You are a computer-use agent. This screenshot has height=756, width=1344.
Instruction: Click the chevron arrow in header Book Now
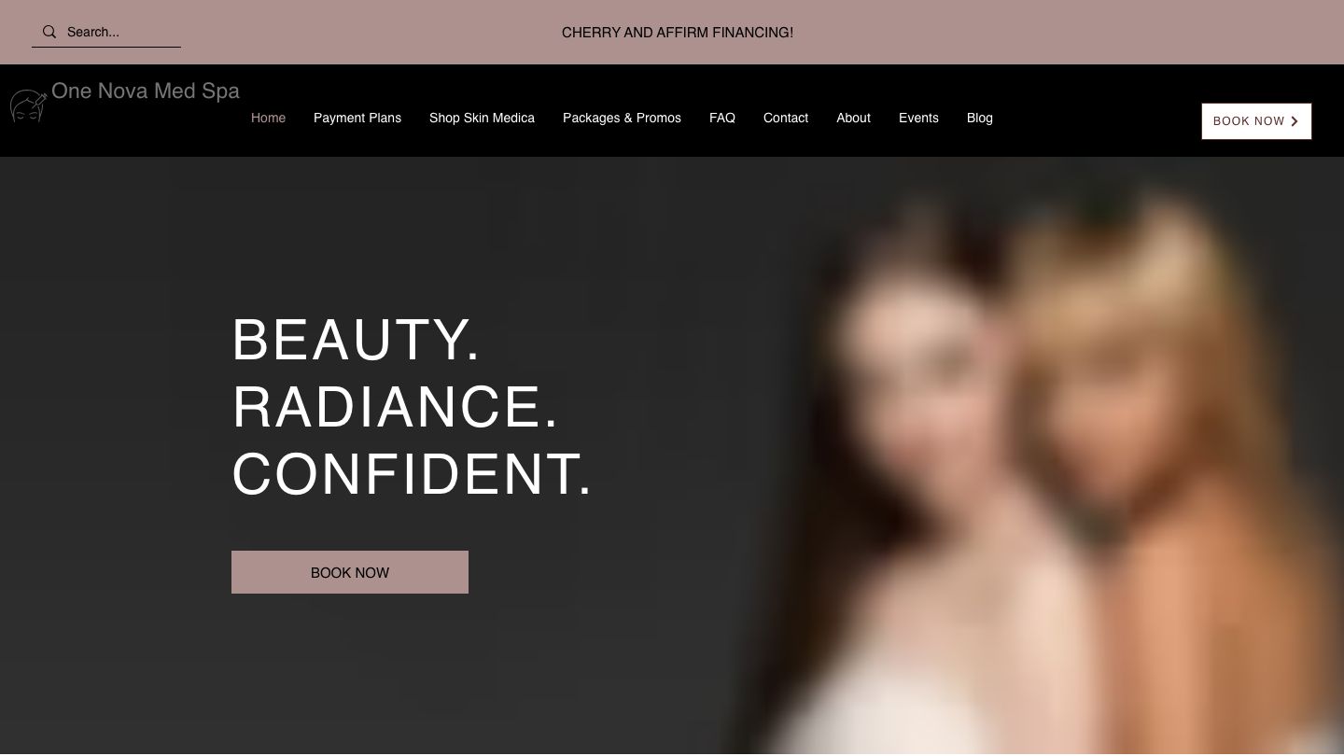pos(1295,121)
